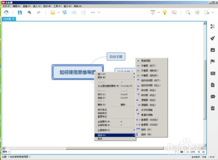Open dropdown arrow beside three-dots icon
This screenshot has height=160, width=218.
99,13
